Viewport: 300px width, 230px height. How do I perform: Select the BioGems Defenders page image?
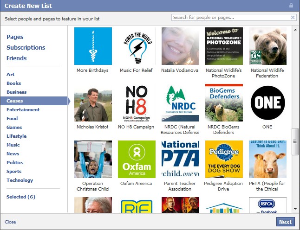coord(224,102)
